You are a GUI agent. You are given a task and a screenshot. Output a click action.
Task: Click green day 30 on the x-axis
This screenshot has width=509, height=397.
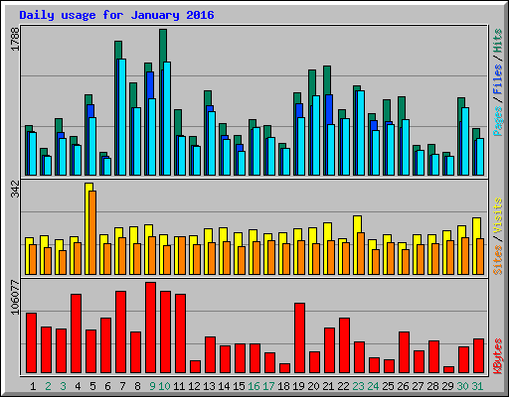(x=462, y=386)
